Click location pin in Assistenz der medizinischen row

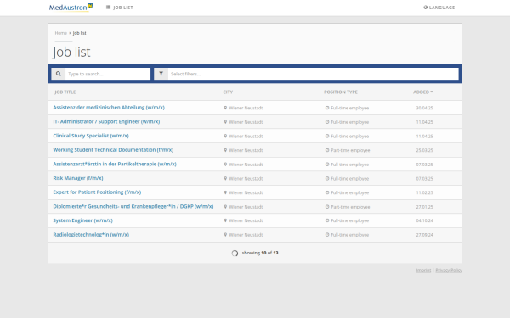tap(225, 108)
